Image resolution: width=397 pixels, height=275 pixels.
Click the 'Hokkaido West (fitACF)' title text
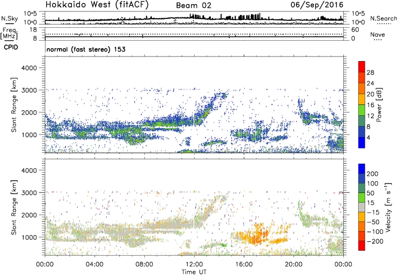(x=97, y=5)
